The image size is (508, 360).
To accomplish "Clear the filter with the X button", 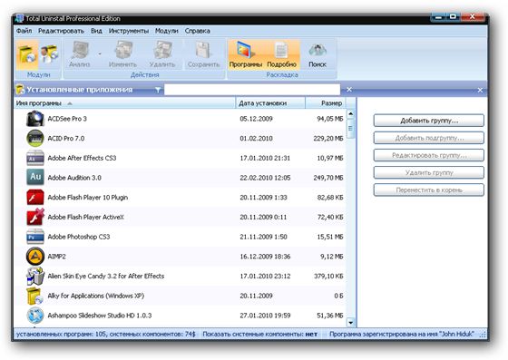I will [x=349, y=90].
